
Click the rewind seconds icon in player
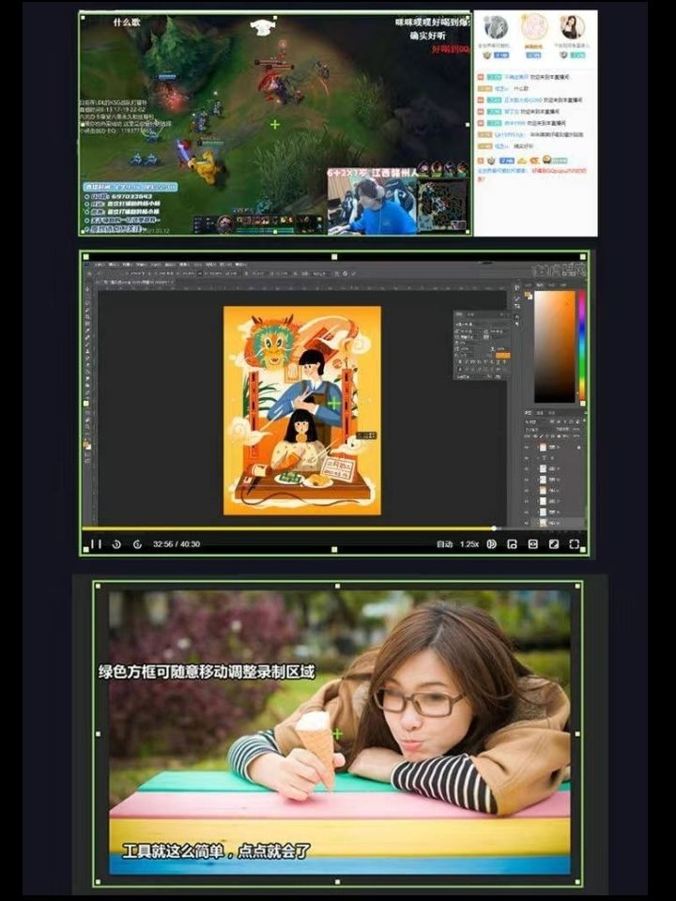tap(116, 544)
